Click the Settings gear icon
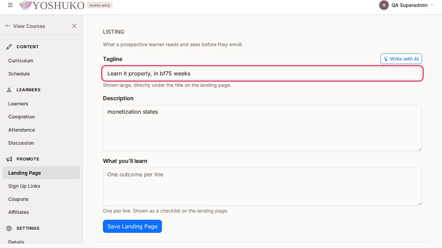The image size is (442, 248). coord(9,228)
